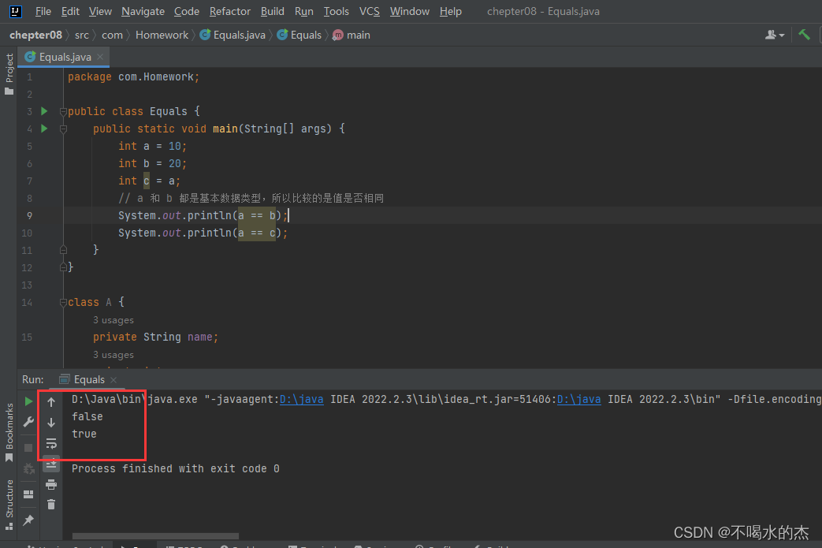Click fold end marker on line 12
Image resolution: width=822 pixels, height=548 pixels.
(x=63, y=267)
